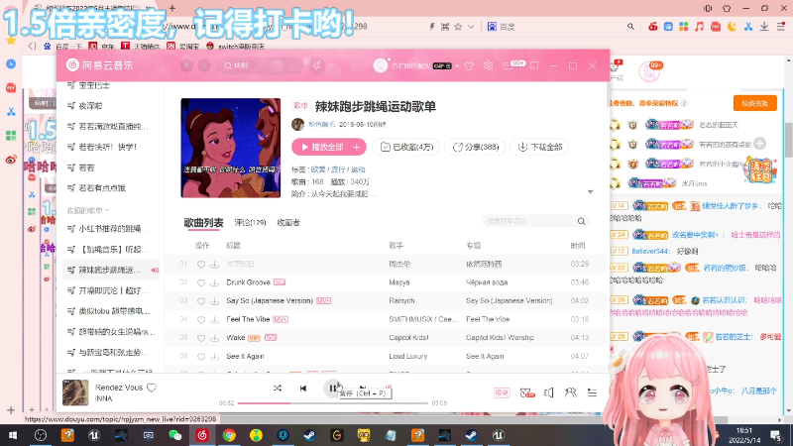Screen dimensions: 793x446
Task: Like the song Feel The Vibe
Action: click(201, 319)
